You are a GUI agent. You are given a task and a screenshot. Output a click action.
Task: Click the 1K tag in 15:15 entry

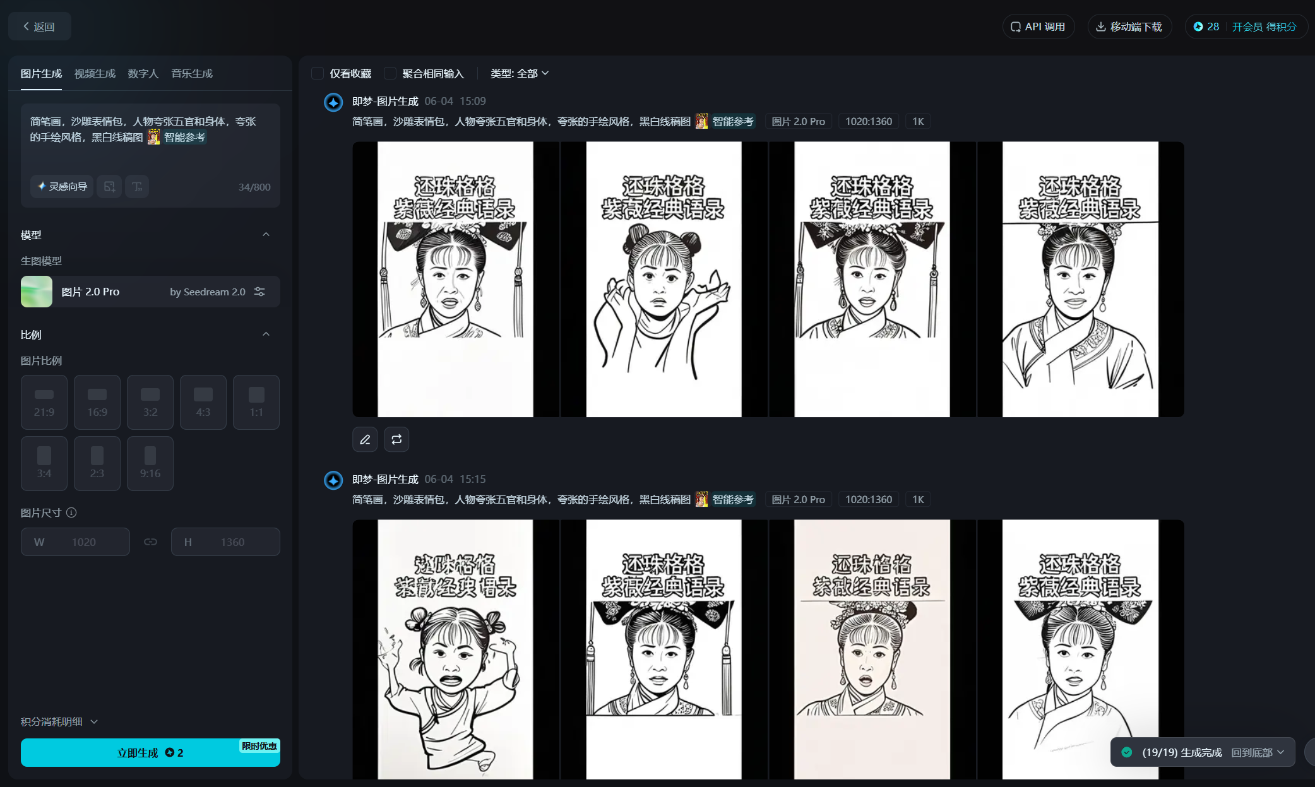coord(918,499)
